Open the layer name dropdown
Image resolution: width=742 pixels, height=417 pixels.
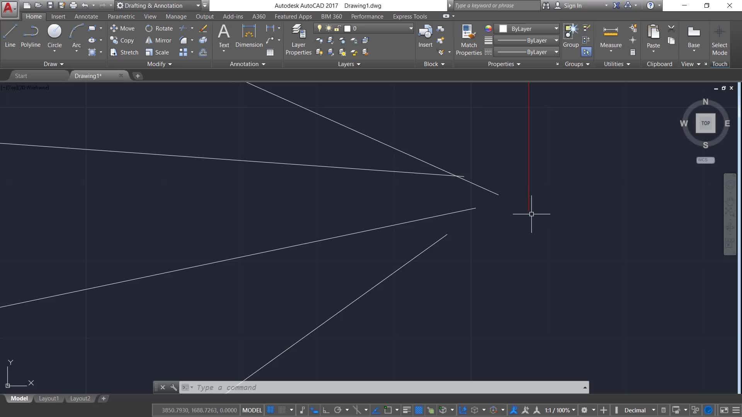coord(411,28)
